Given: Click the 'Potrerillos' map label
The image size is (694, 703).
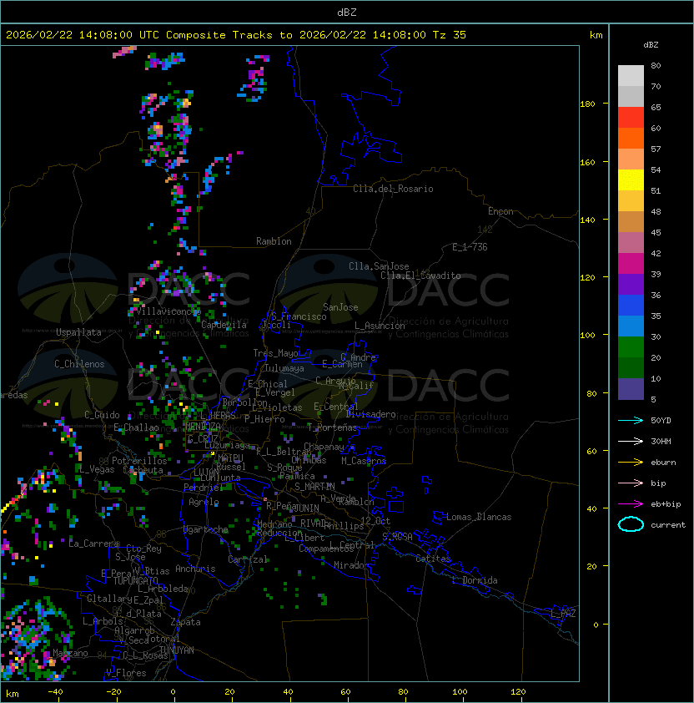Looking at the screenshot, I should pos(139,461).
